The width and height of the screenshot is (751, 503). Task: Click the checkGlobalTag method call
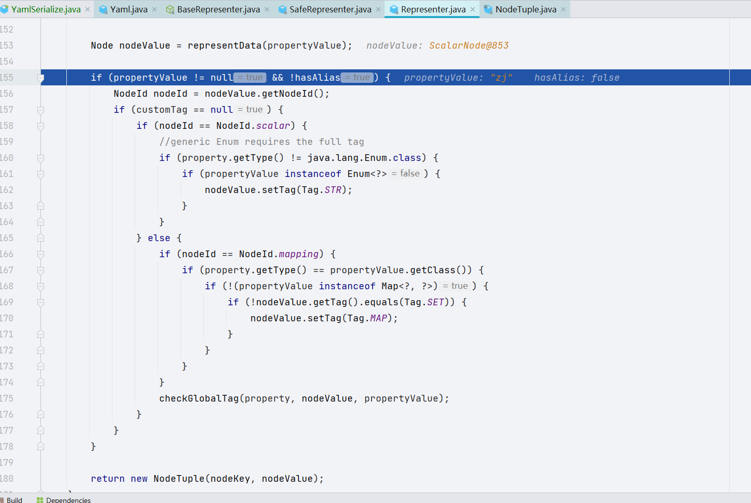coord(199,398)
